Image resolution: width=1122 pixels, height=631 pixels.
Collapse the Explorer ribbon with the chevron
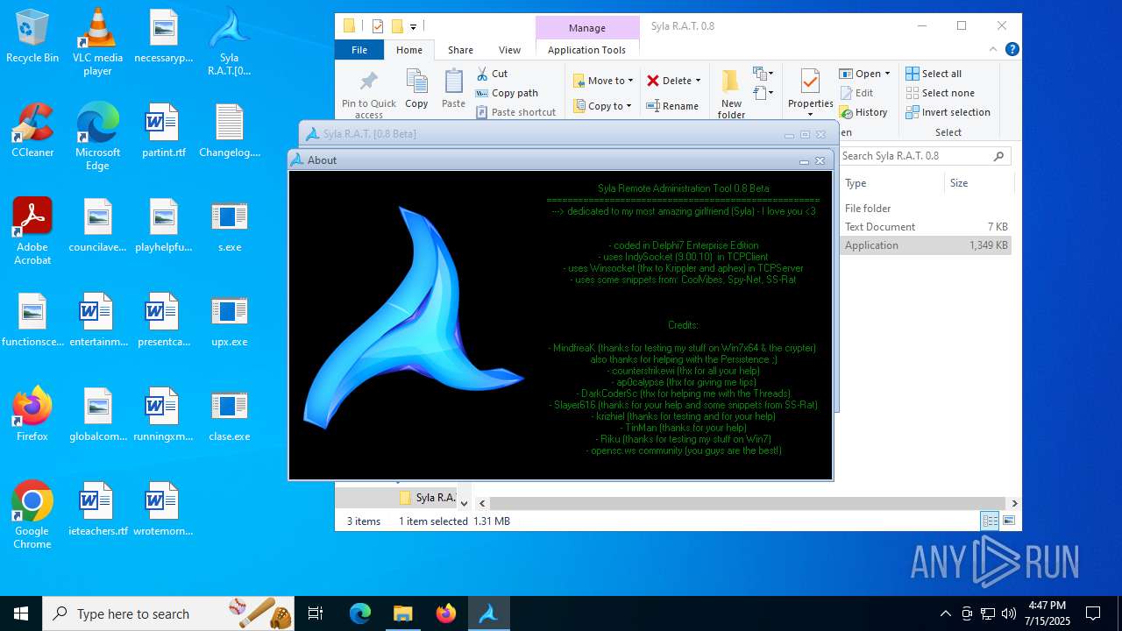994,50
